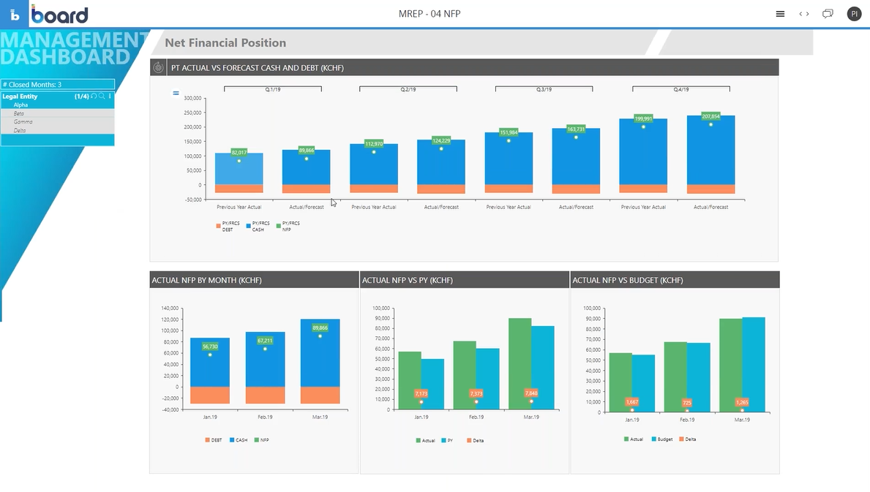The height and width of the screenshot is (492, 870).
Task: Search within the Legal Entity selector
Action: pos(102,96)
